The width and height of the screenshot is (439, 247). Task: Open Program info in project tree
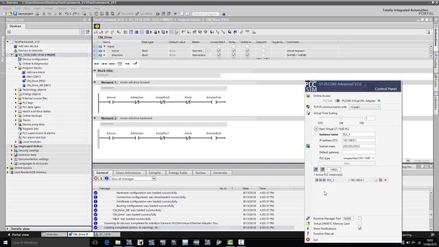click(x=30, y=129)
